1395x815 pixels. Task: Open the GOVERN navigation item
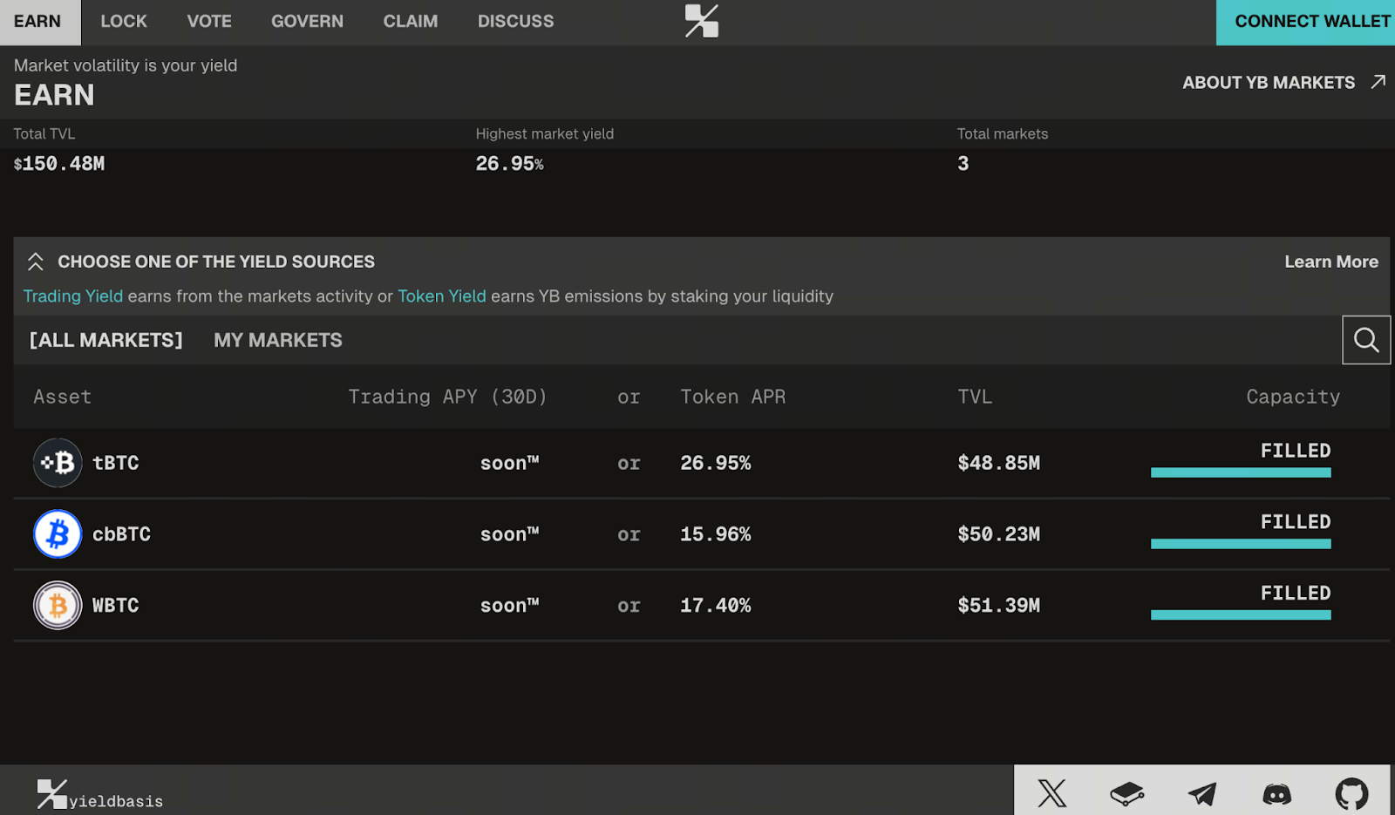coord(307,22)
